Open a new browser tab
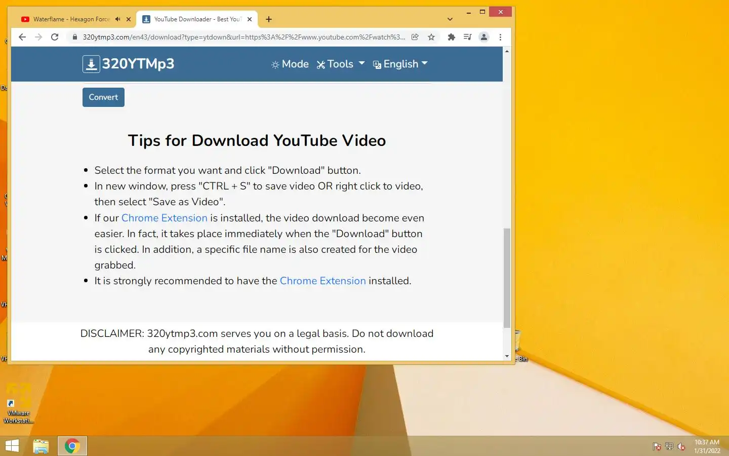The width and height of the screenshot is (729, 456). click(269, 19)
